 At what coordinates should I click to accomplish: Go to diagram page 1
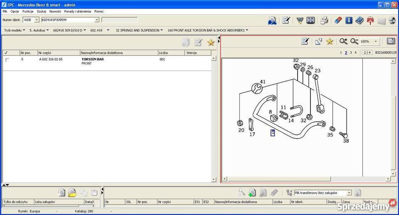[341, 53]
